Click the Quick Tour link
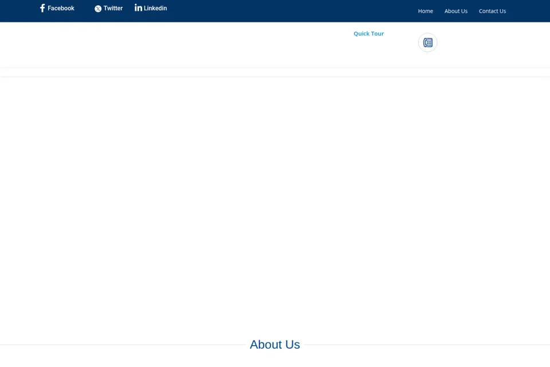 click(x=368, y=34)
